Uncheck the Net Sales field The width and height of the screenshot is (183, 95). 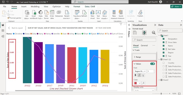click(163, 49)
